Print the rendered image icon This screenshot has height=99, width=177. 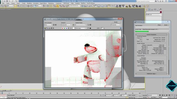click(x=51, y=28)
